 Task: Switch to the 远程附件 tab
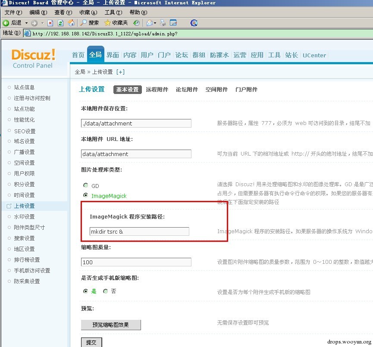pyautogui.click(x=157, y=89)
